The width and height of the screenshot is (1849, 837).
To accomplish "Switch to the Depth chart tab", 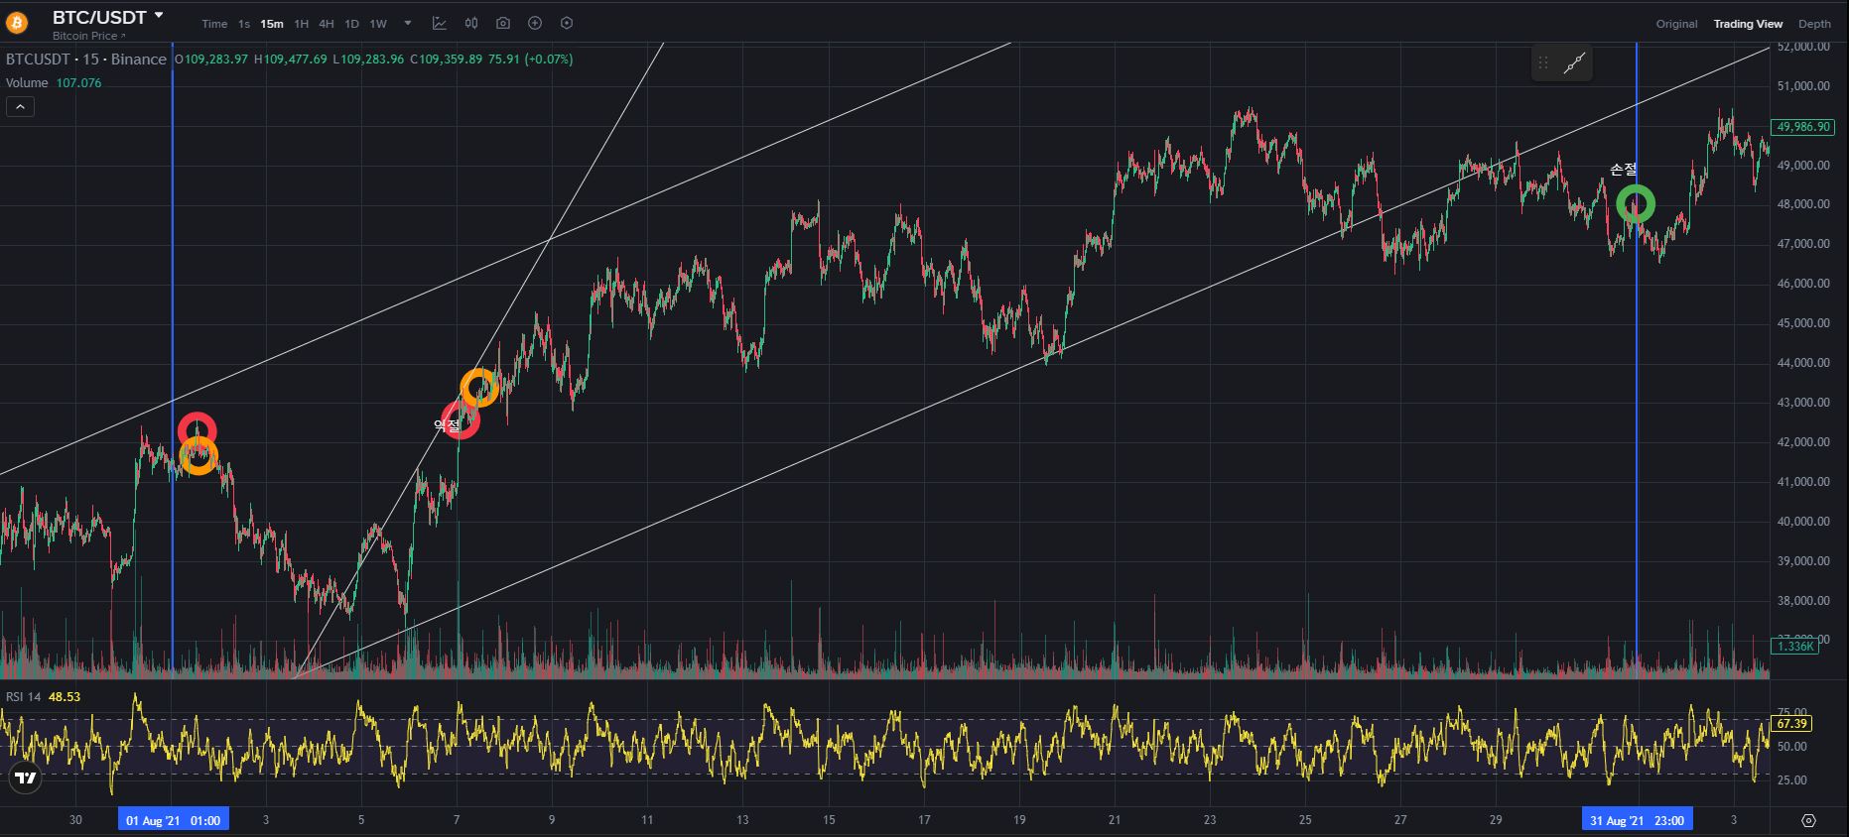I will 1814,24.
